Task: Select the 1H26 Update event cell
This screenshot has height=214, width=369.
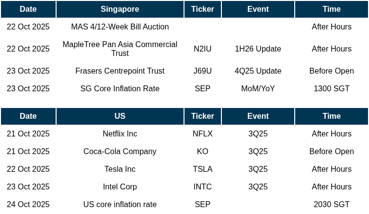Action: [x=258, y=49]
